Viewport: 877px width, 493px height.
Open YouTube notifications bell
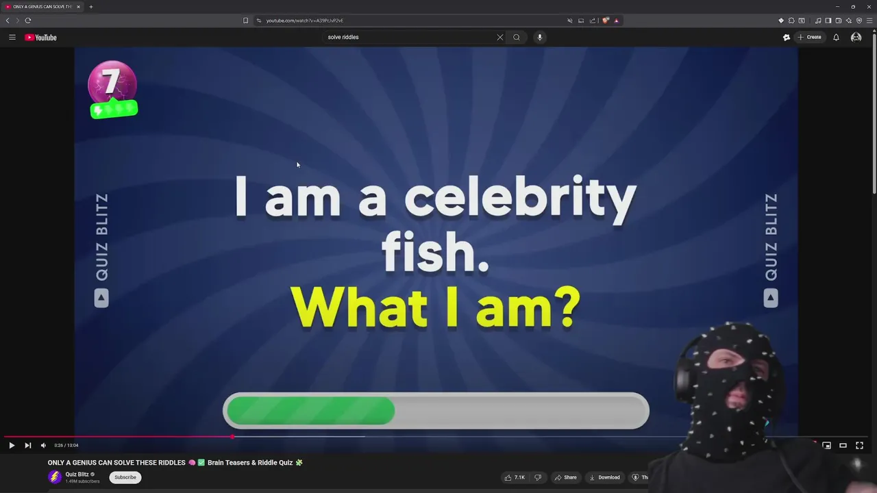point(836,37)
